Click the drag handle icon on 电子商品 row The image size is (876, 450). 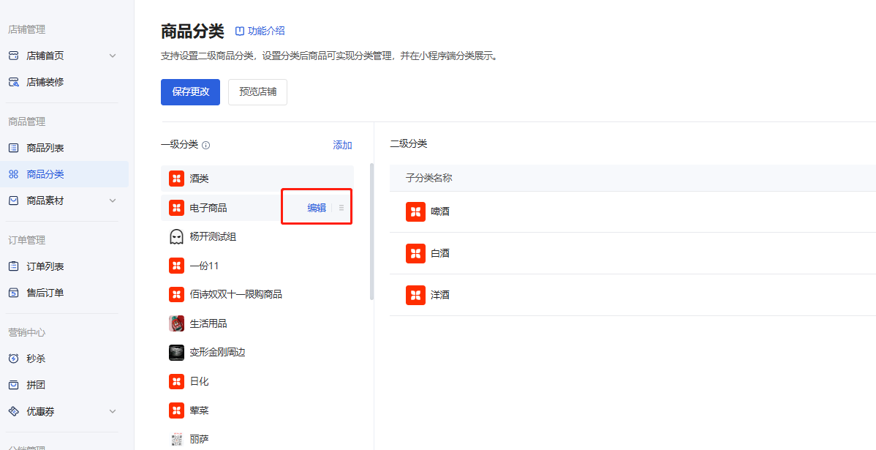tap(341, 208)
